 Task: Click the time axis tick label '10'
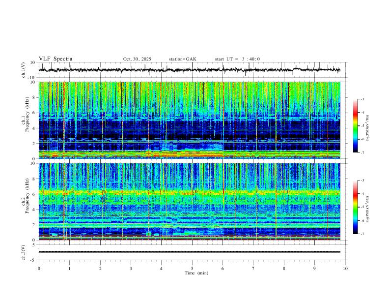pos(345,269)
